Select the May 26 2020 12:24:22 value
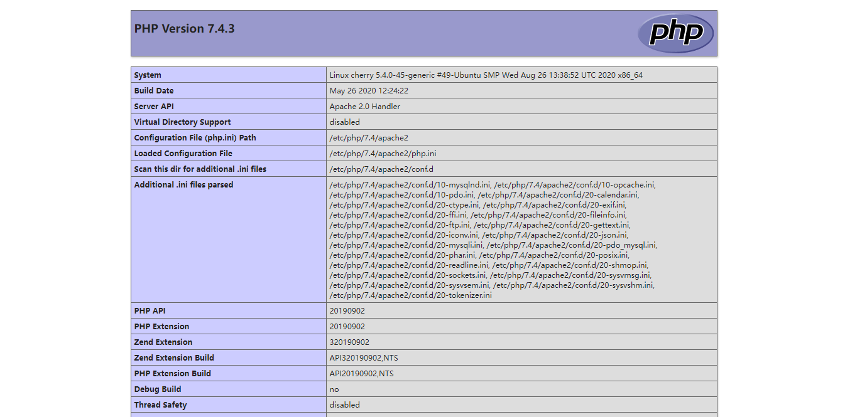The image size is (845, 417). pos(369,91)
